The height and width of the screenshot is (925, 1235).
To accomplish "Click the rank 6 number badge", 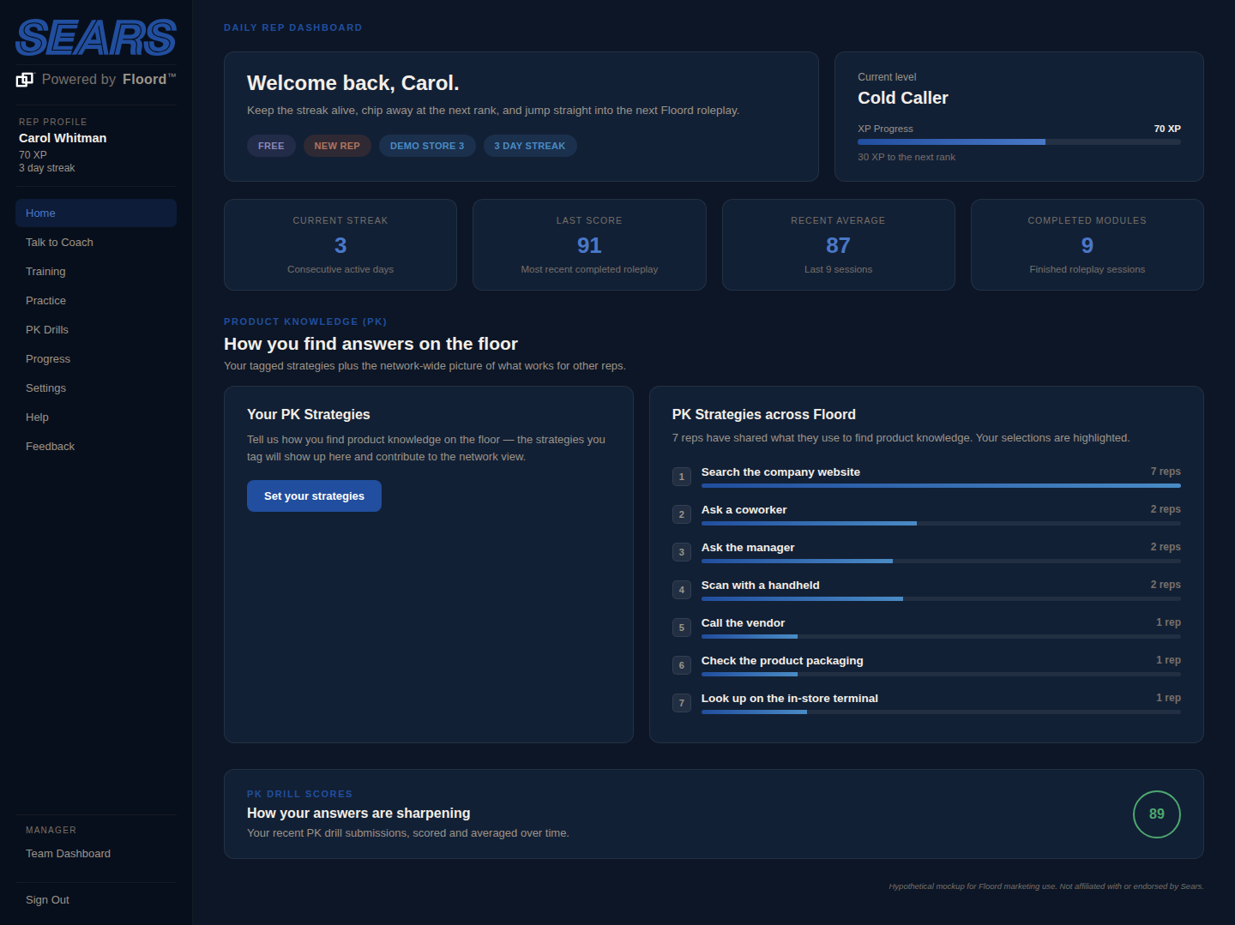I will tap(682, 665).
